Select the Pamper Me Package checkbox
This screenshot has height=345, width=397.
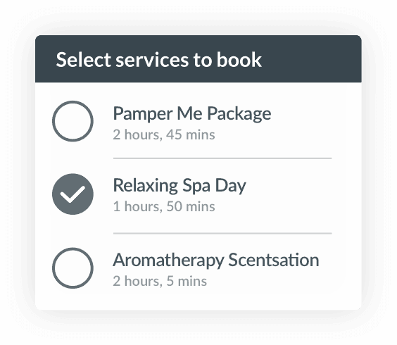click(73, 121)
